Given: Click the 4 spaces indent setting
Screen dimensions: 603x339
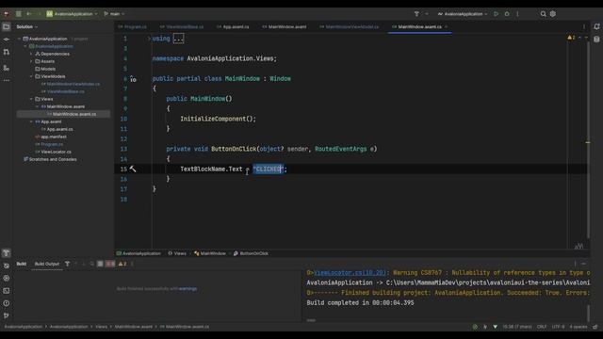Looking at the screenshot, I should pyautogui.click(x=578, y=327).
